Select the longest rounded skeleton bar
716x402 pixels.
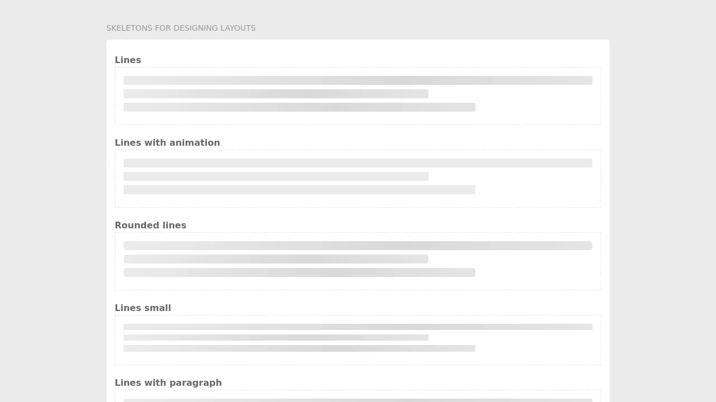point(357,246)
